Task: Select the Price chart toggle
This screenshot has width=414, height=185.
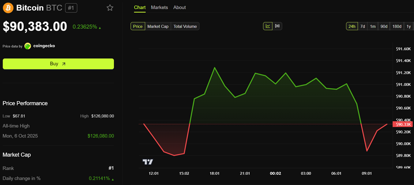Action: pos(138,26)
